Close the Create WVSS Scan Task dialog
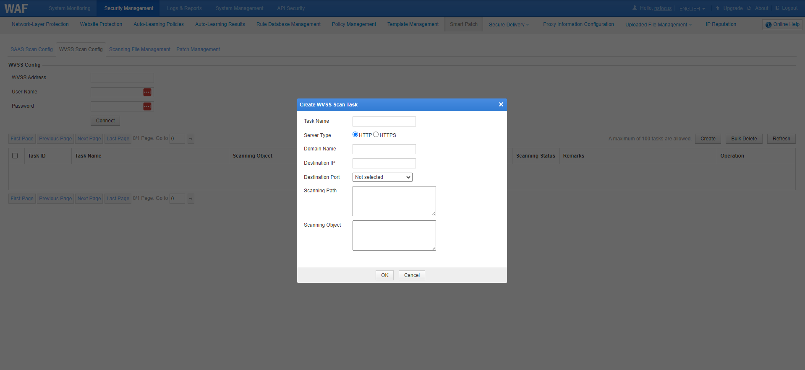This screenshot has width=805, height=370. pos(501,104)
